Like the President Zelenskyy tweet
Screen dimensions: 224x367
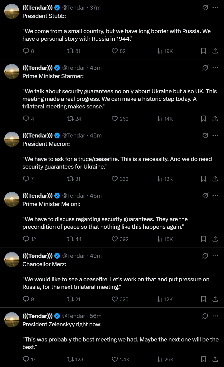click(115, 359)
